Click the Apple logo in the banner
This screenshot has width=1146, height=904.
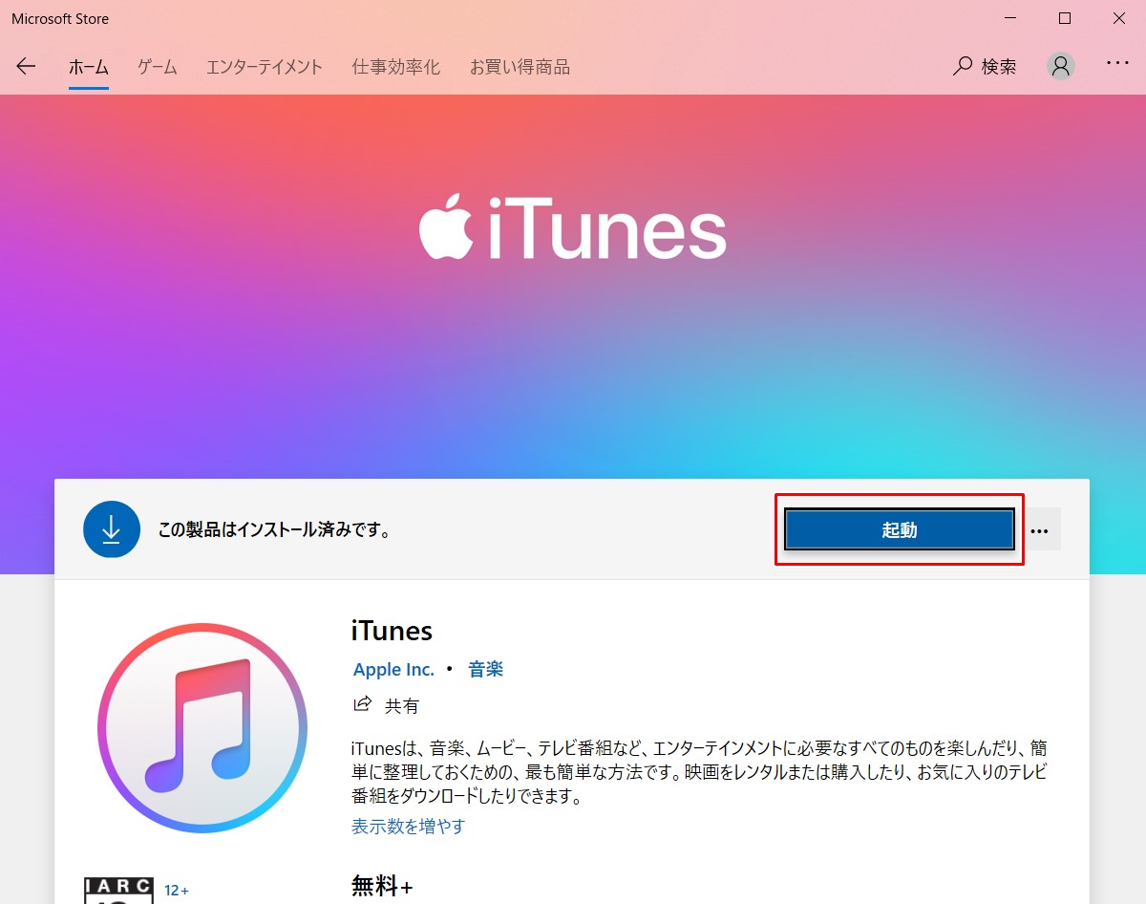[448, 229]
